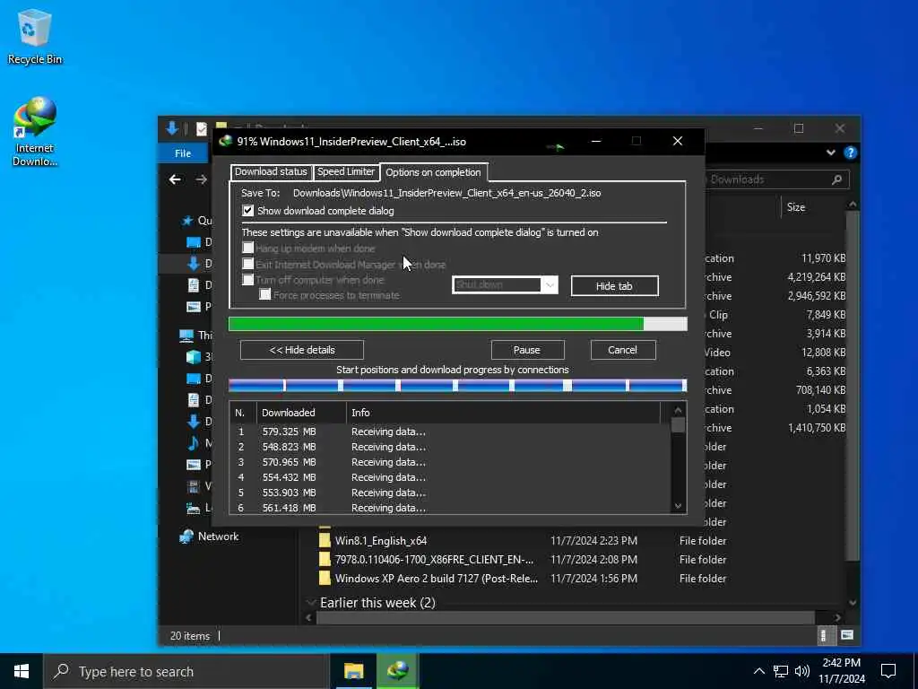The width and height of the screenshot is (918, 689).
Task: Click the Hide tab button
Action: click(x=614, y=286)
